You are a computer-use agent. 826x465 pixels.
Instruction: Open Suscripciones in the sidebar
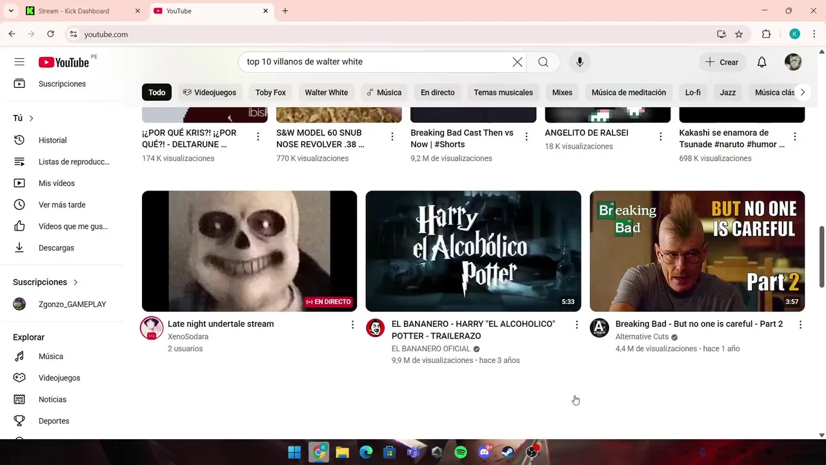tap(62, 84)
